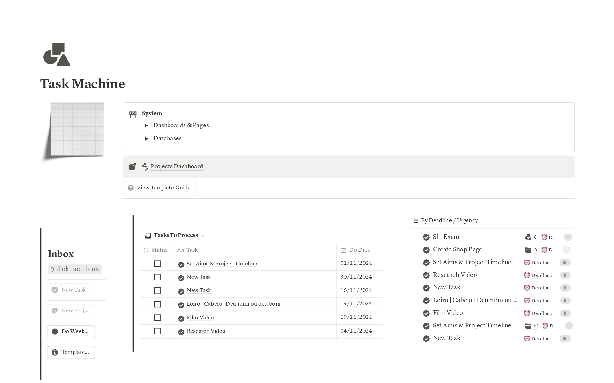Screen dimensions: 614x383
Task: Click the Quick actions label
Action: [75, 269]
